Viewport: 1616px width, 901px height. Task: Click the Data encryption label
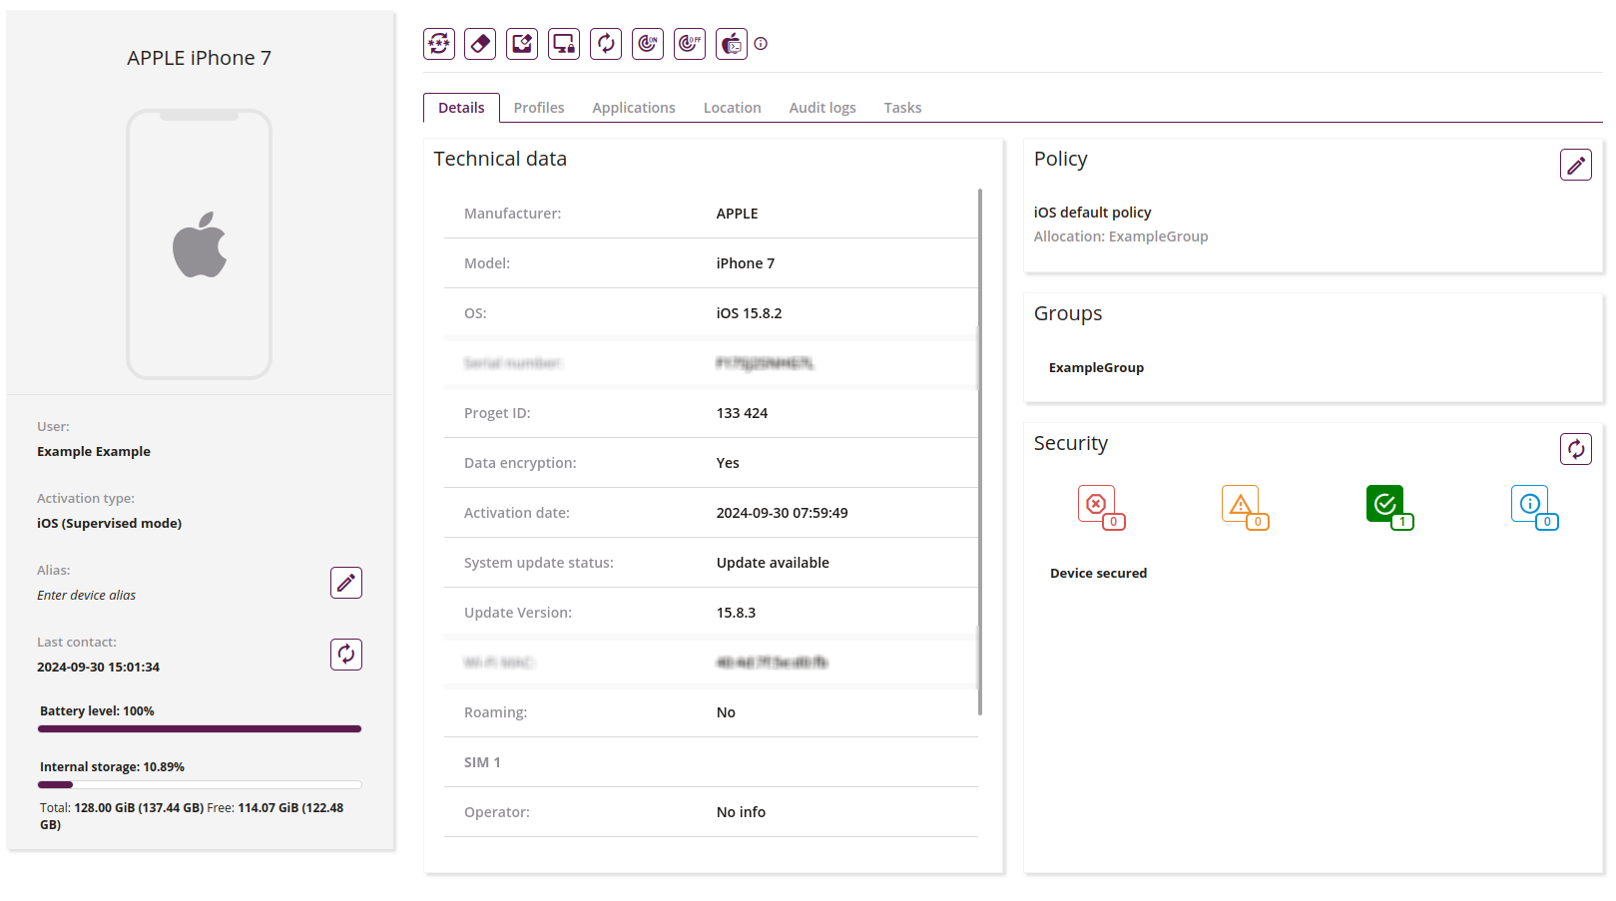click(520, 463)
